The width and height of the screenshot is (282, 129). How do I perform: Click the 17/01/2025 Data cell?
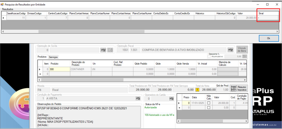[x=198, y=103]
